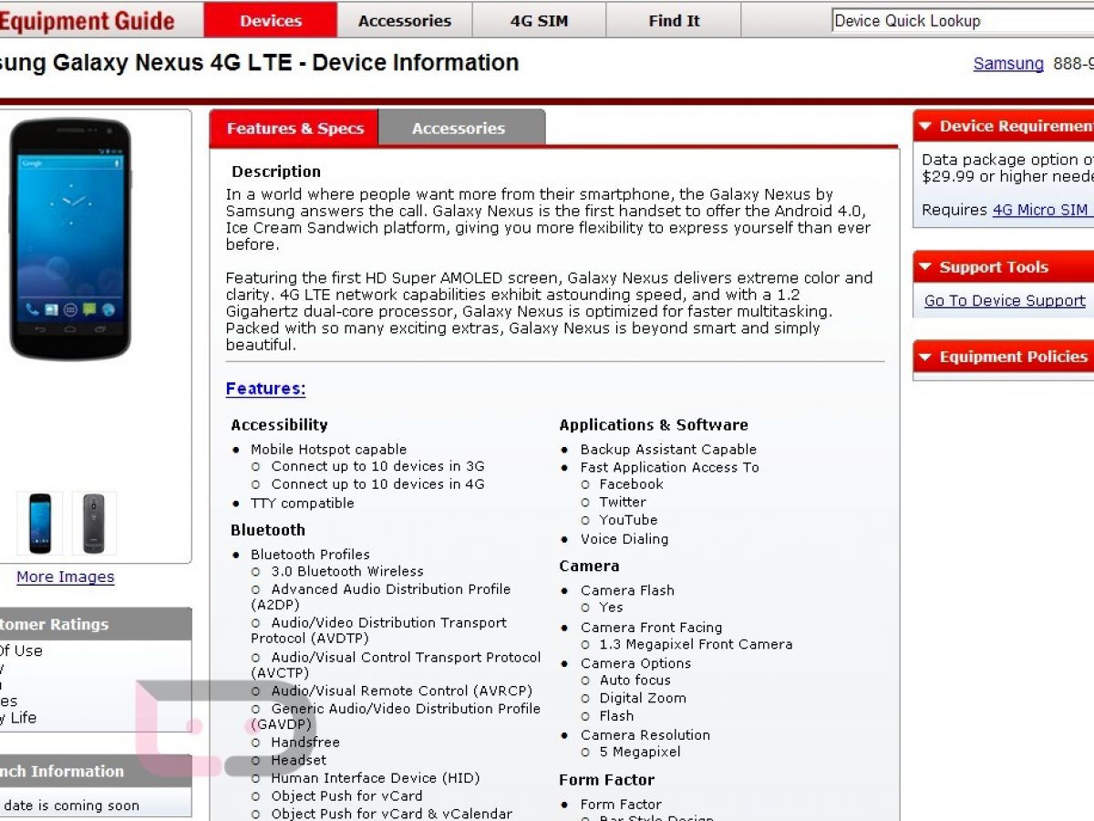The width and height of the screenshot is (1094, 821).
Task: Go To Device Support link
Action: [x=1005, y=301]
